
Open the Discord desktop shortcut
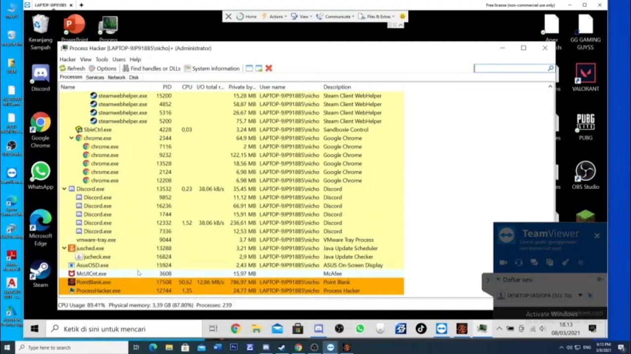(40, 78)
